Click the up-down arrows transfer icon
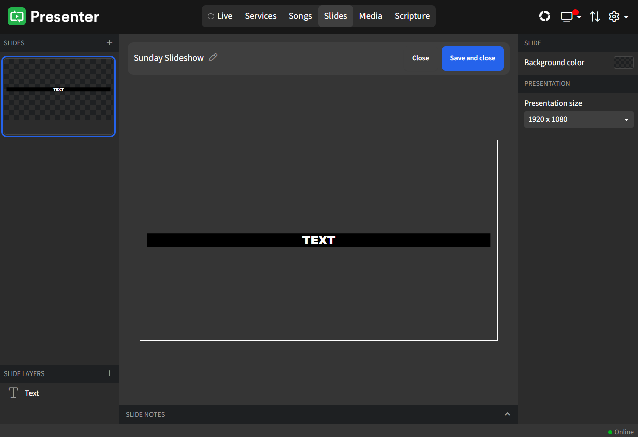638x437 pixels. (595, 16)
